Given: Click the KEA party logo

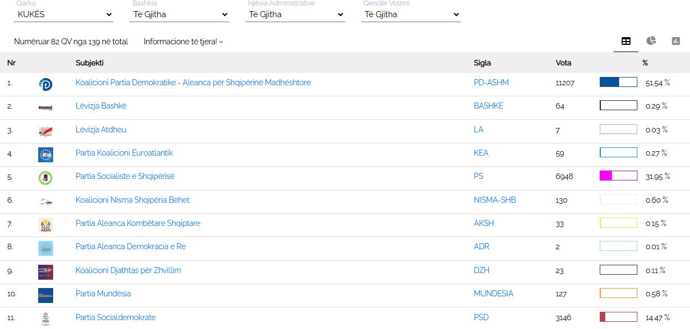Looking at the screenshot, I should click(45, 155).
